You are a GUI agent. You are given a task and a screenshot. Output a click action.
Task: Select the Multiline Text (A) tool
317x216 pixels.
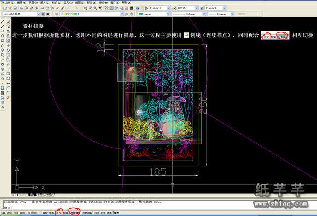(3, 107)
